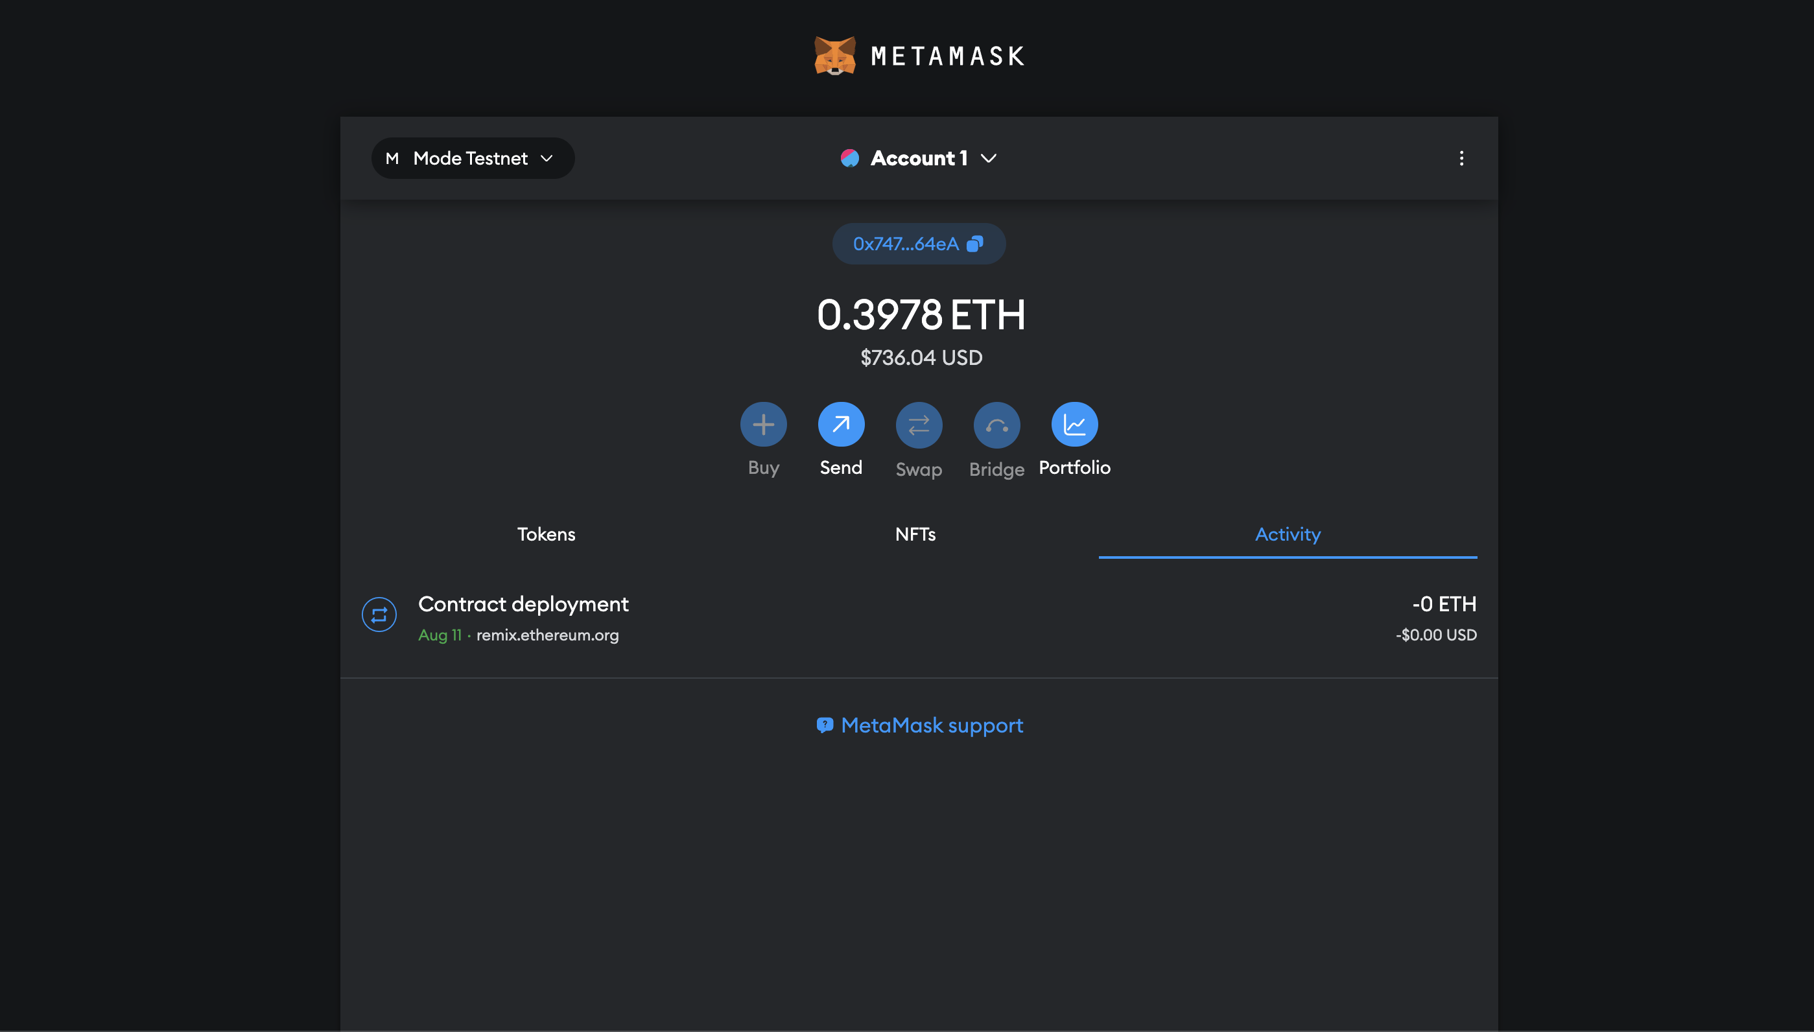This screenshot has height=1032, width=1814.
Task: Switch to the NFTs tab
Action: [x=915, y=534]
